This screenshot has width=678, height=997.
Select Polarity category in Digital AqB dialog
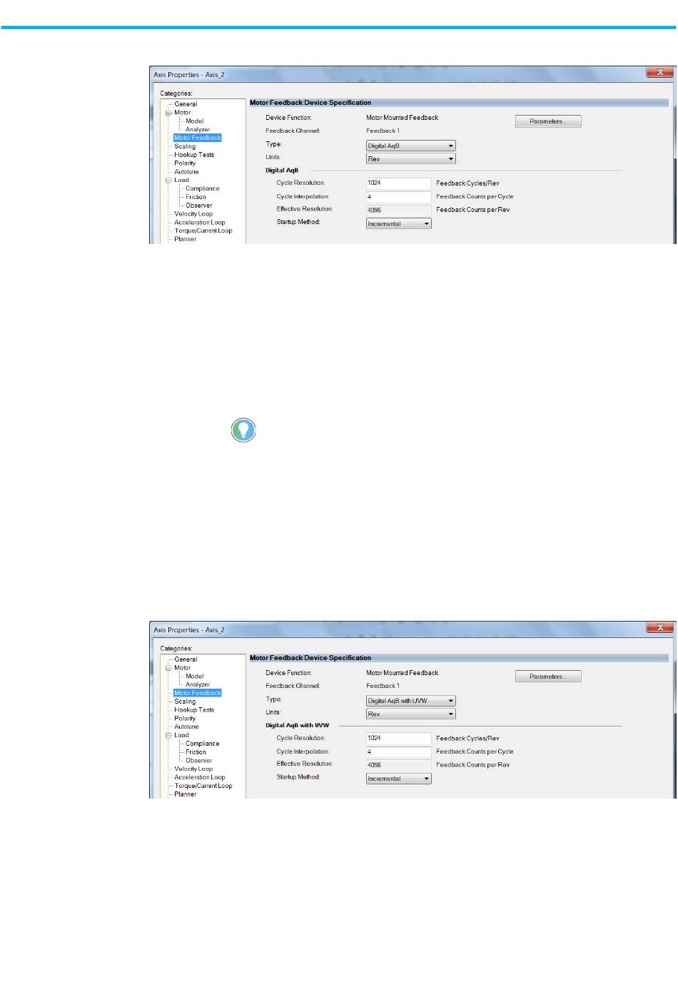point(185,163)
